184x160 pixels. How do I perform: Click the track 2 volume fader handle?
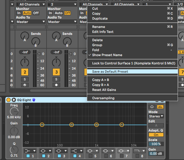pyautogui.click(x=39, y=54)
